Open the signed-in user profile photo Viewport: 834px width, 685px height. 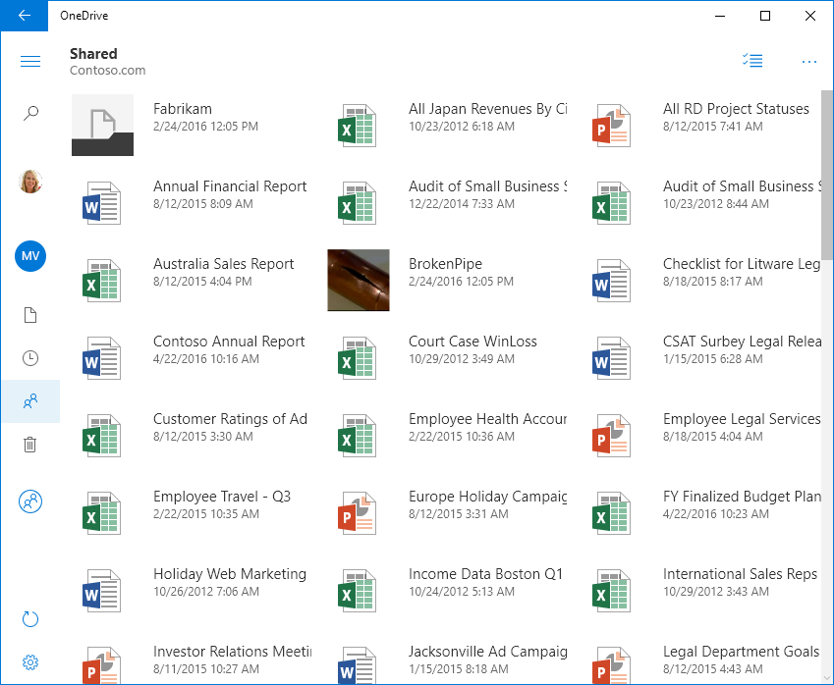(29, 182)
